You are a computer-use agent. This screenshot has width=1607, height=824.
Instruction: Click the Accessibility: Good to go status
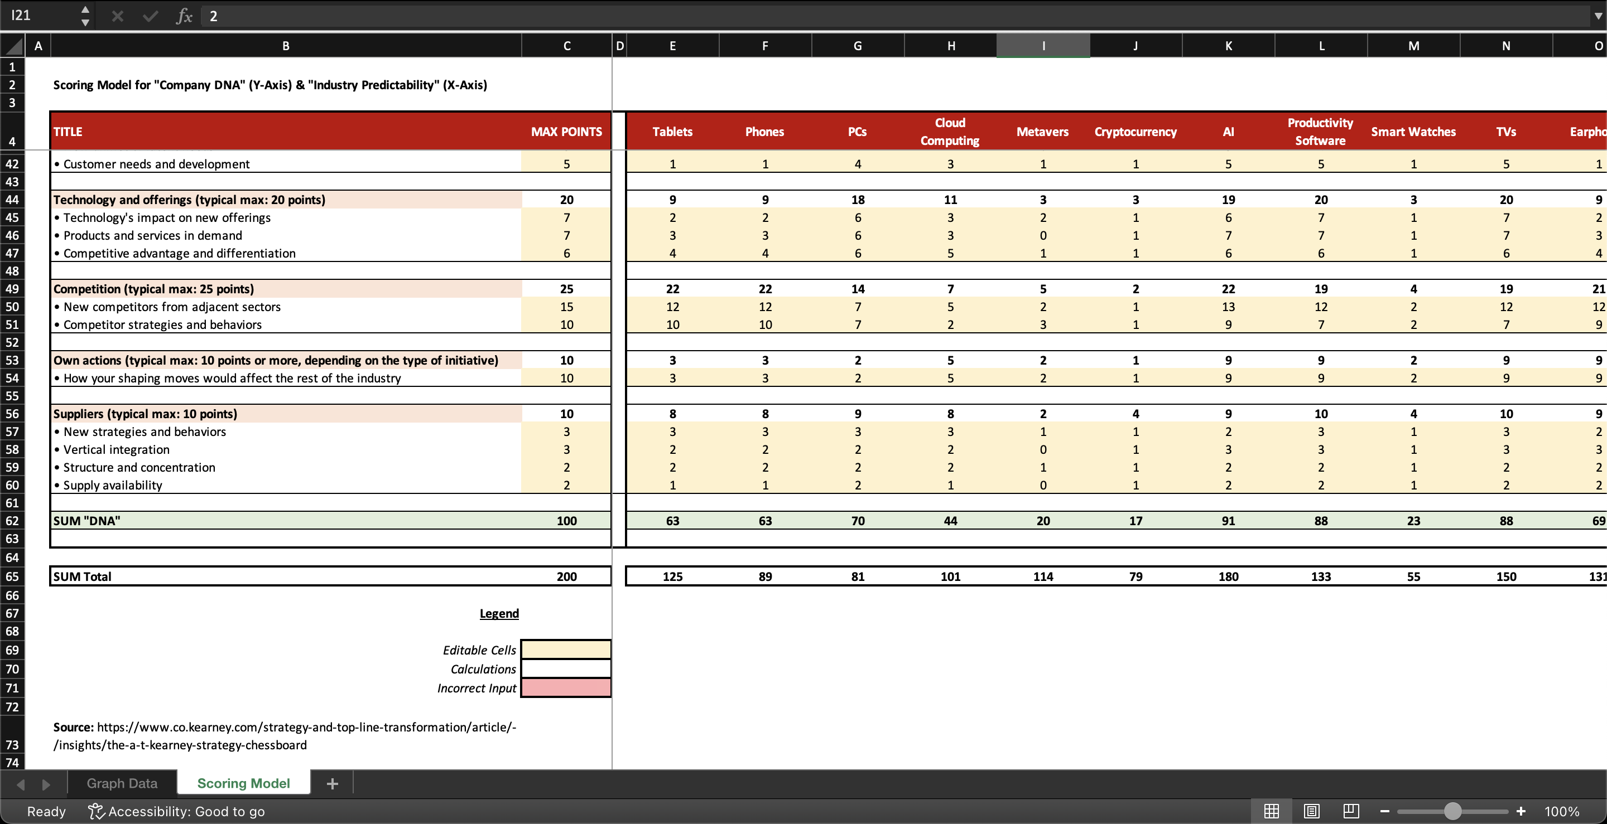tap(176, 811)
